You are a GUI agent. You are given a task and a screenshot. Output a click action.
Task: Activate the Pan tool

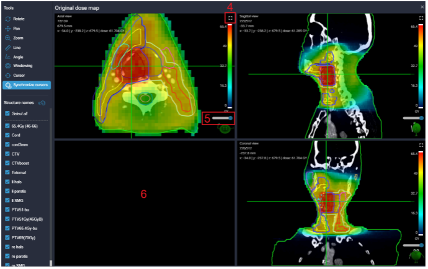point(17,29)
